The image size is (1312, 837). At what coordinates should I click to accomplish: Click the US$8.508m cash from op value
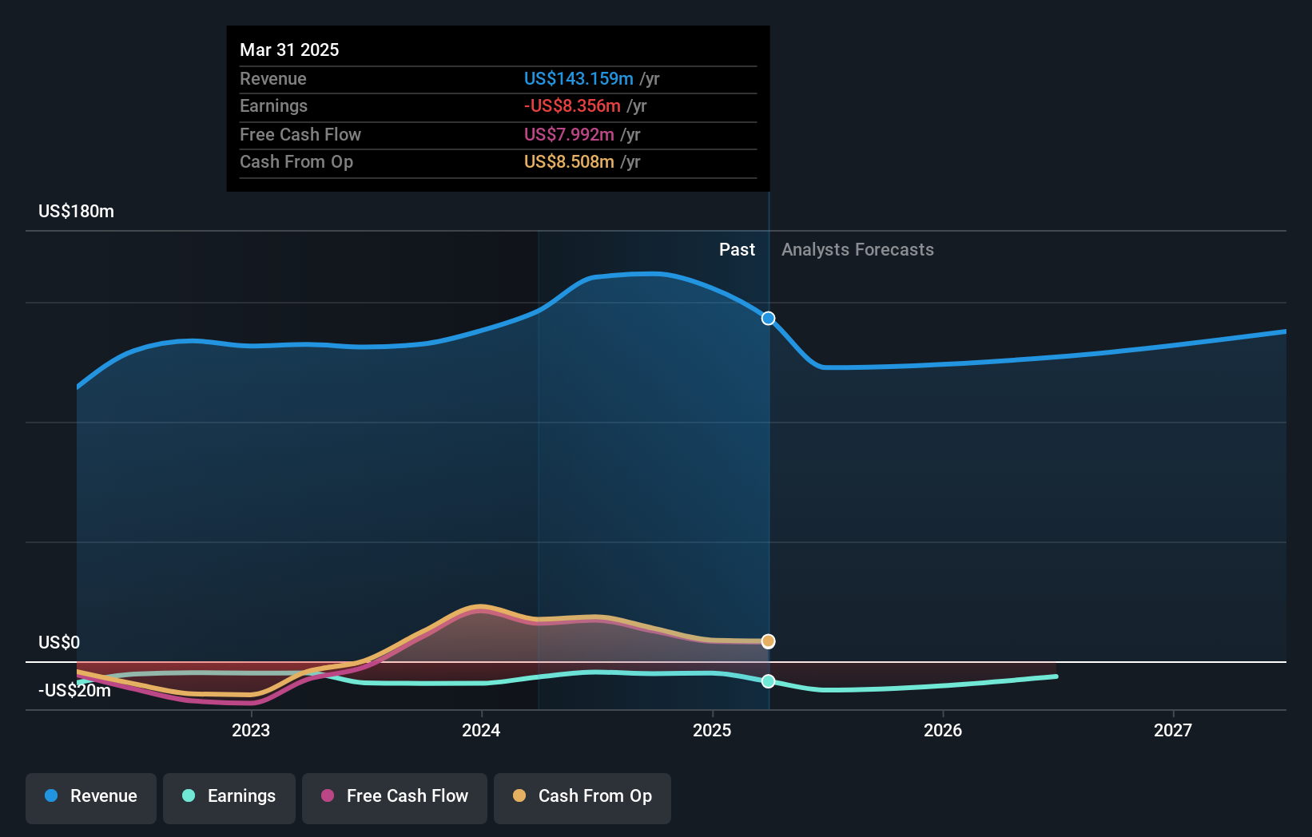[569, 162]
